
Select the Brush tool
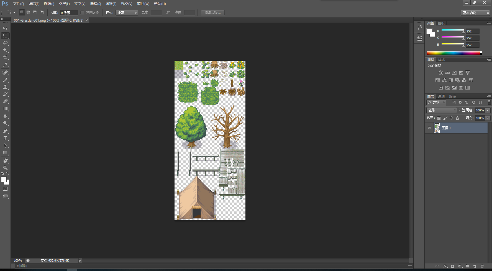pyautogui.click(x=5, y=80)
